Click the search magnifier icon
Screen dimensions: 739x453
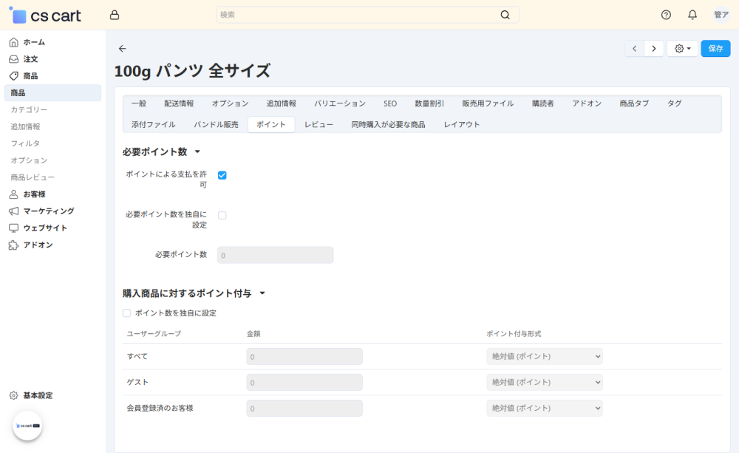click(505, 14)
